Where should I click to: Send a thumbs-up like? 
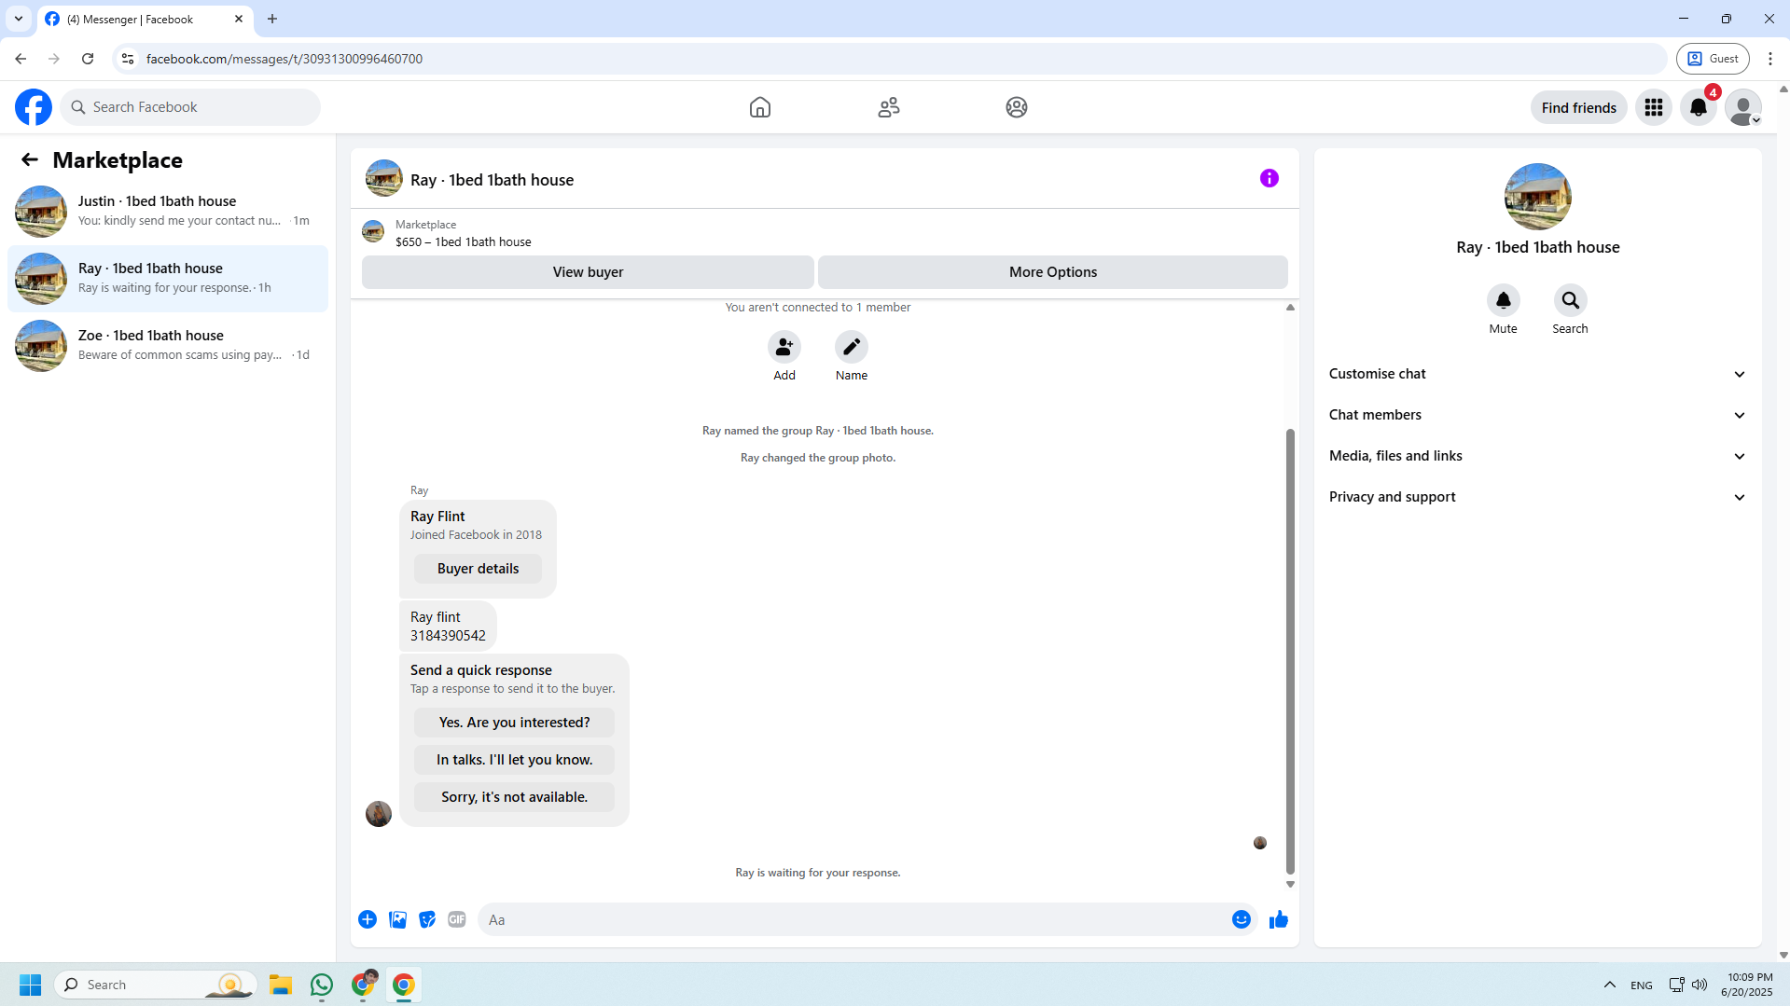click(1279, 919)
